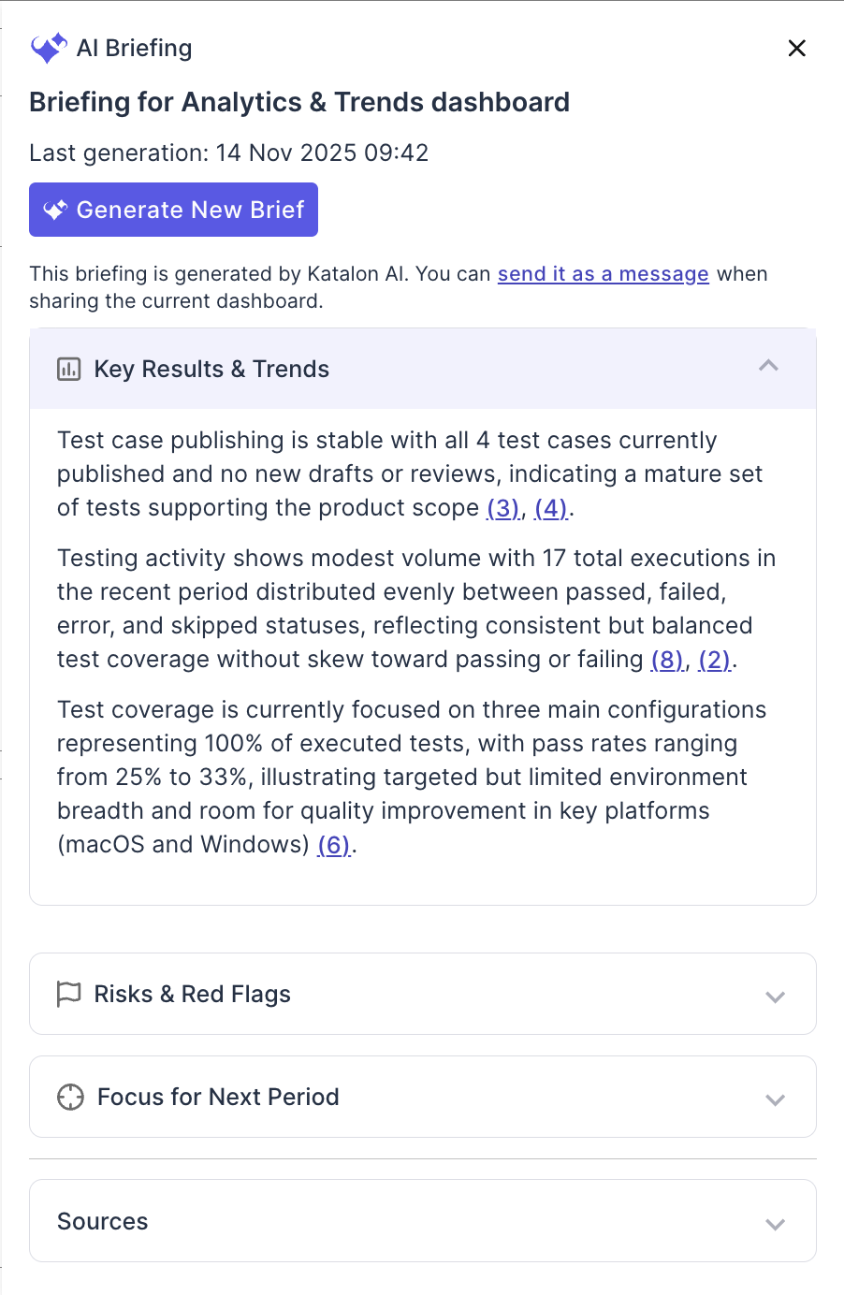Click the sparkle icon on Generate New Brief

click(57, 209)
